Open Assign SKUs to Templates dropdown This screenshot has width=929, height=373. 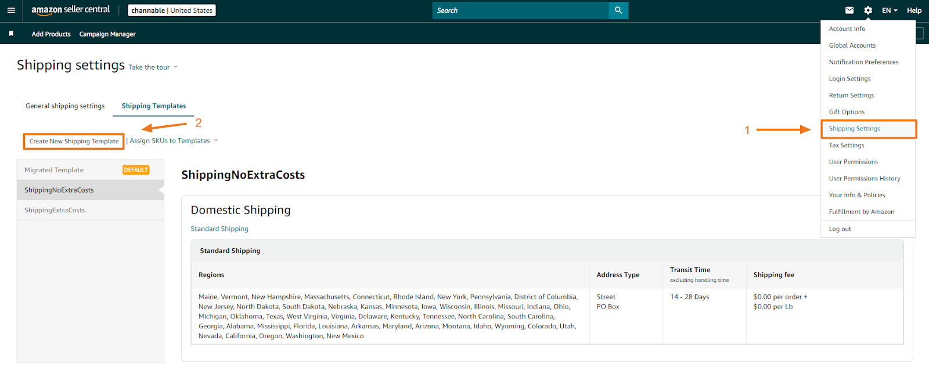point(174,140)
